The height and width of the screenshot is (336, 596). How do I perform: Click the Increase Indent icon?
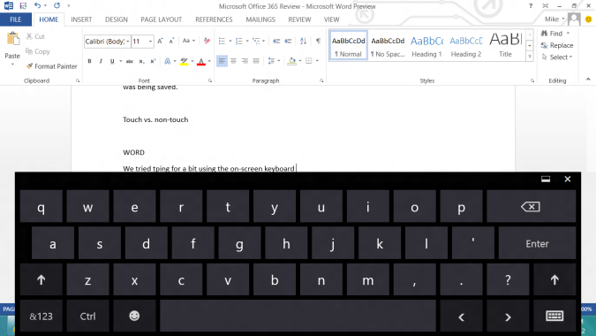coord(288,41)
